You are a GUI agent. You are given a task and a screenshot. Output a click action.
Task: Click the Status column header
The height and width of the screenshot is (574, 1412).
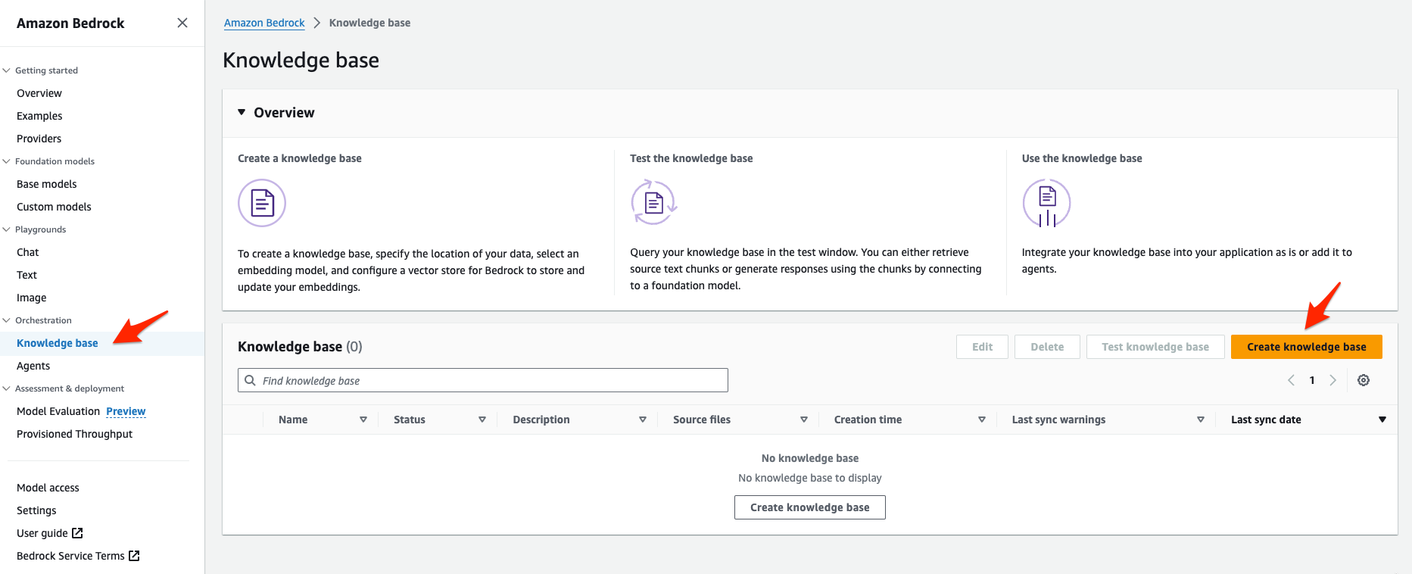tap(410, 420)
